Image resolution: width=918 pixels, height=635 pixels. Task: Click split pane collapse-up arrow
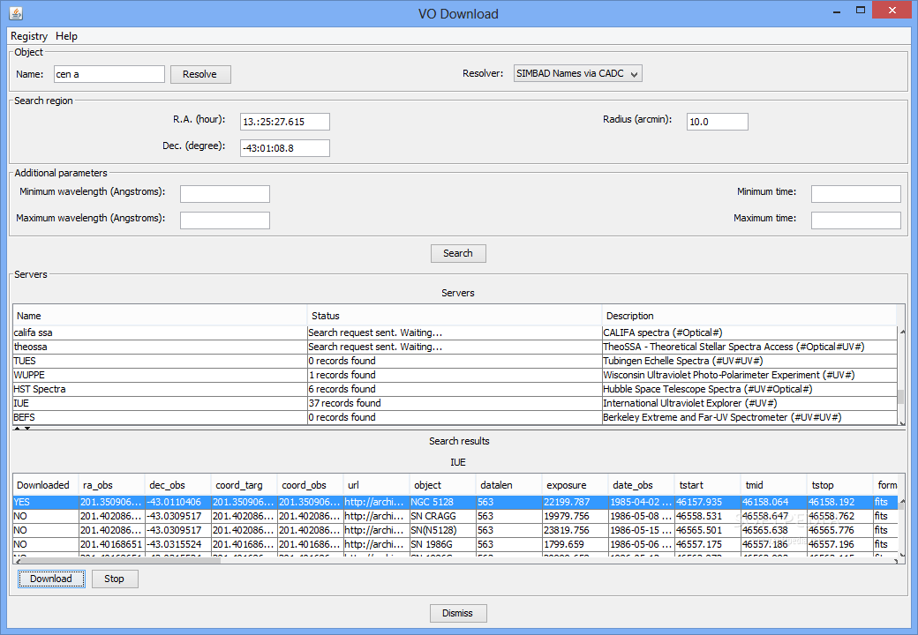pyautogui.click(x=18, y=429)
